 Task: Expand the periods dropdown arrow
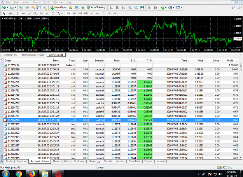click(173, 8)
